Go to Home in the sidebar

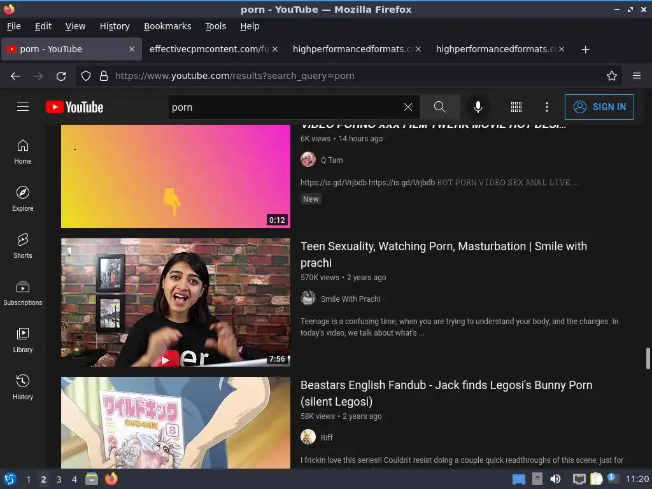[x=23, y=152]
